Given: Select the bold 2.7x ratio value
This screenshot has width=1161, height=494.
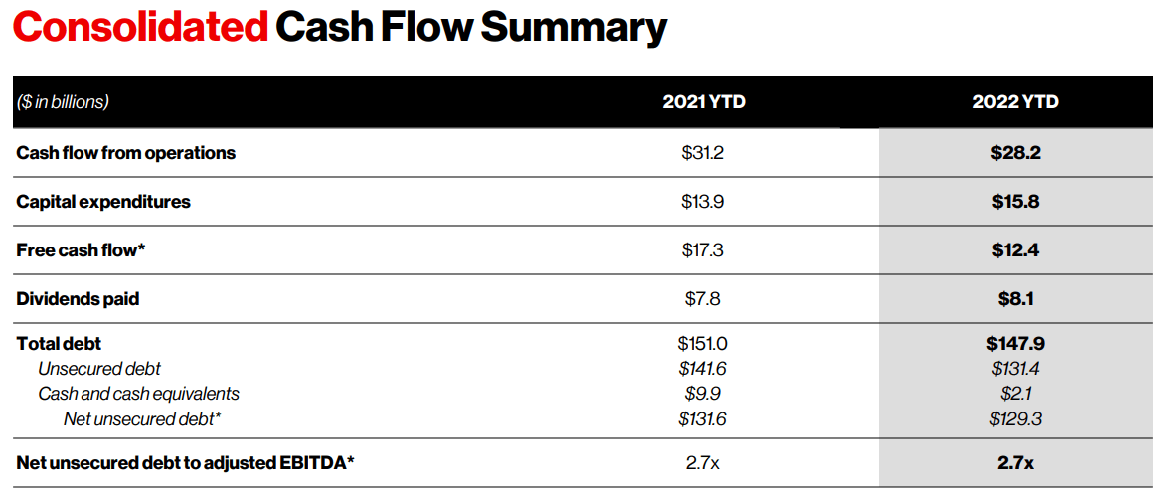Looking at the screenshot, I should [x=1015, y=463].
